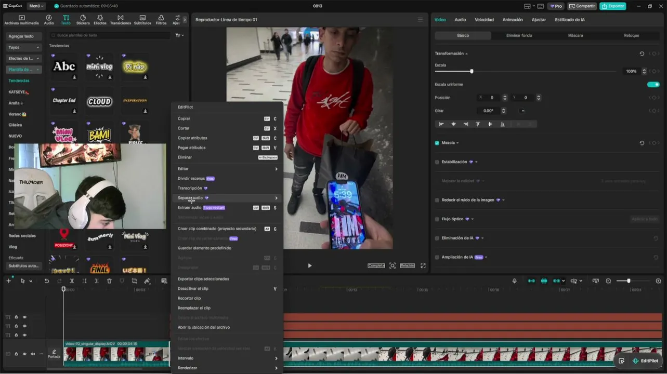Split the clip at the playhead

[72, 281]
